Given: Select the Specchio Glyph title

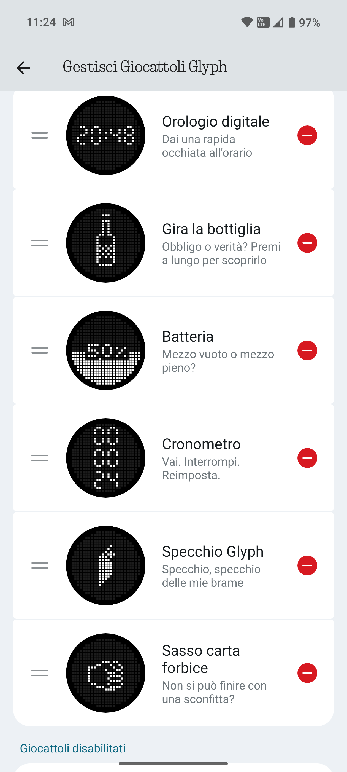Looking at the screenshot, I should [213, 551].
